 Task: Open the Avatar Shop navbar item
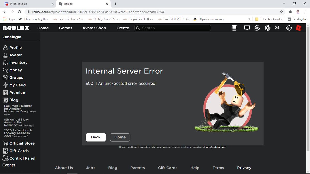tap(94, 28)
